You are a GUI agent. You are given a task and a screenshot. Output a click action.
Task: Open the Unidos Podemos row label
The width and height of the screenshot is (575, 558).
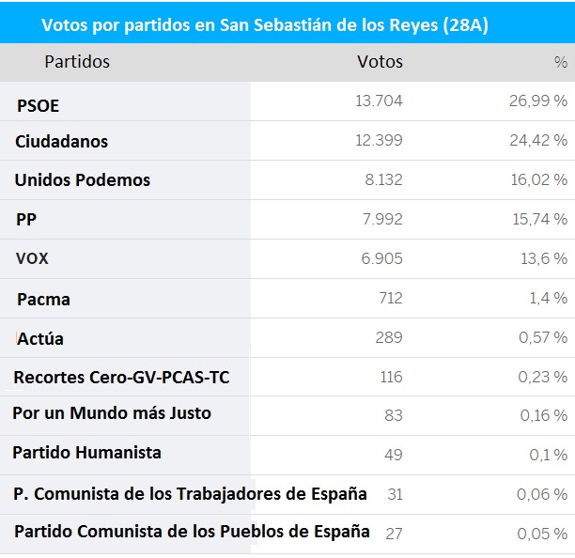(x=83, y=179)
